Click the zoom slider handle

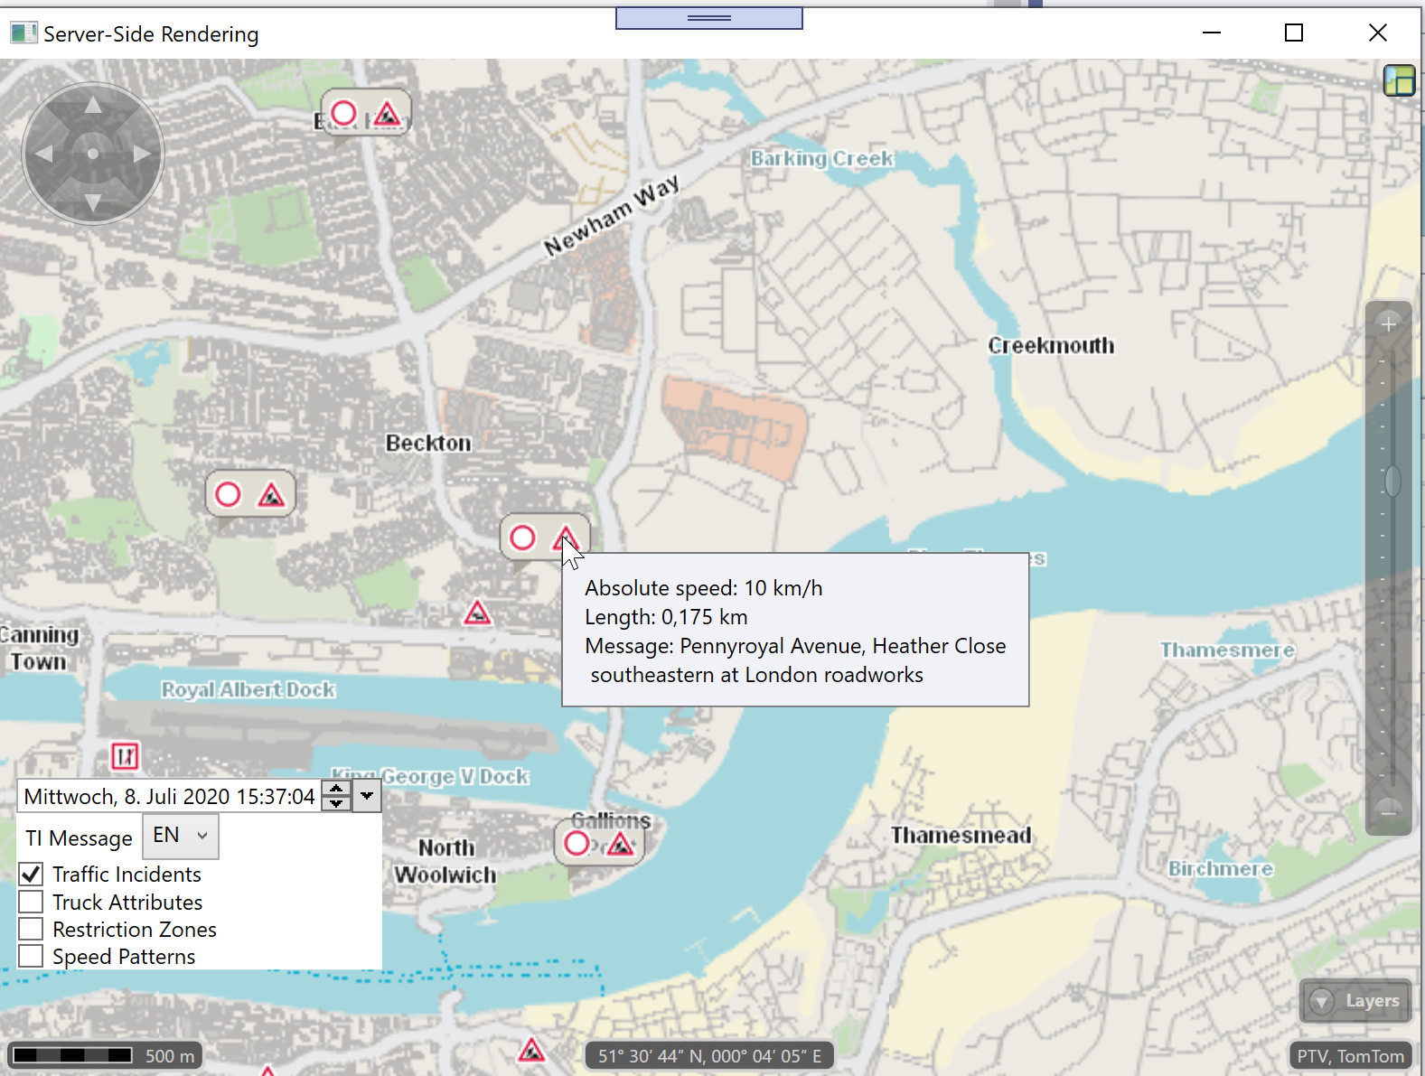point(1392,481)
